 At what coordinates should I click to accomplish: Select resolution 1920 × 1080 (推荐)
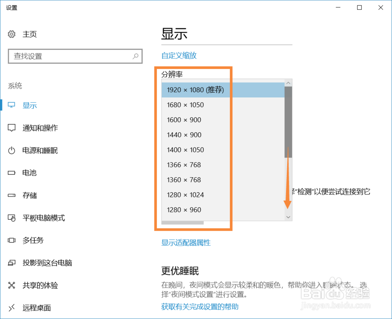(x=195, y=90)
